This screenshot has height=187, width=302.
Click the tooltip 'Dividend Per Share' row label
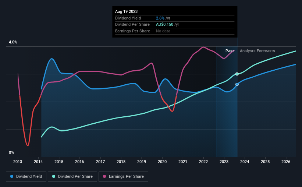click(x=132, y=25)
